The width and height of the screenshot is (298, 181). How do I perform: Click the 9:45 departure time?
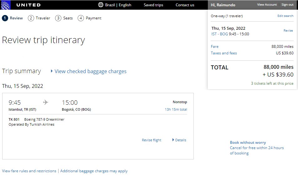[15, 103]
